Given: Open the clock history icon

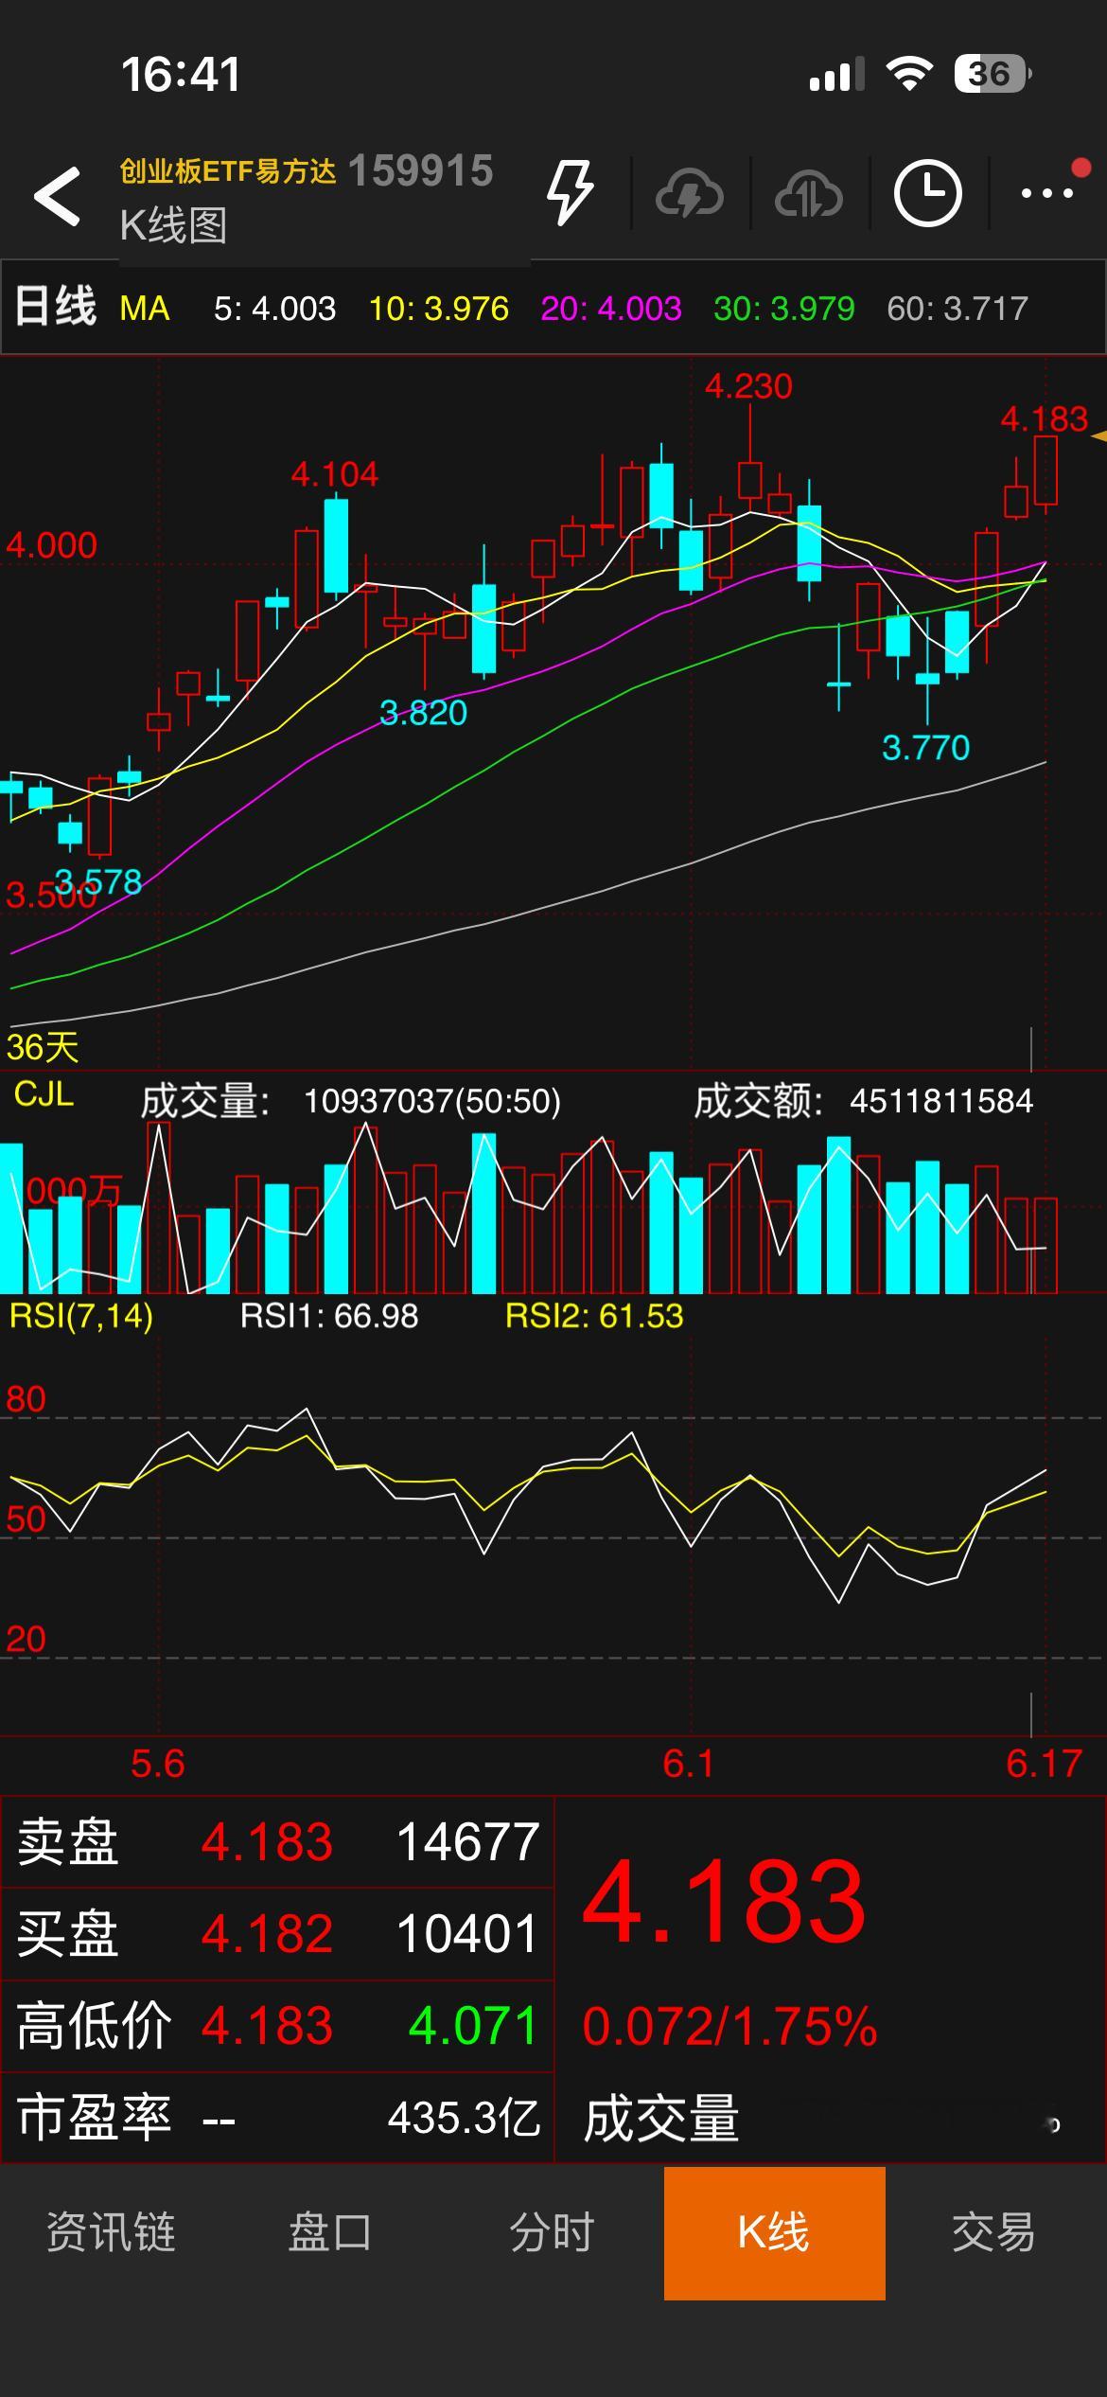Looking at the screenshot, I should click(927, 193).
